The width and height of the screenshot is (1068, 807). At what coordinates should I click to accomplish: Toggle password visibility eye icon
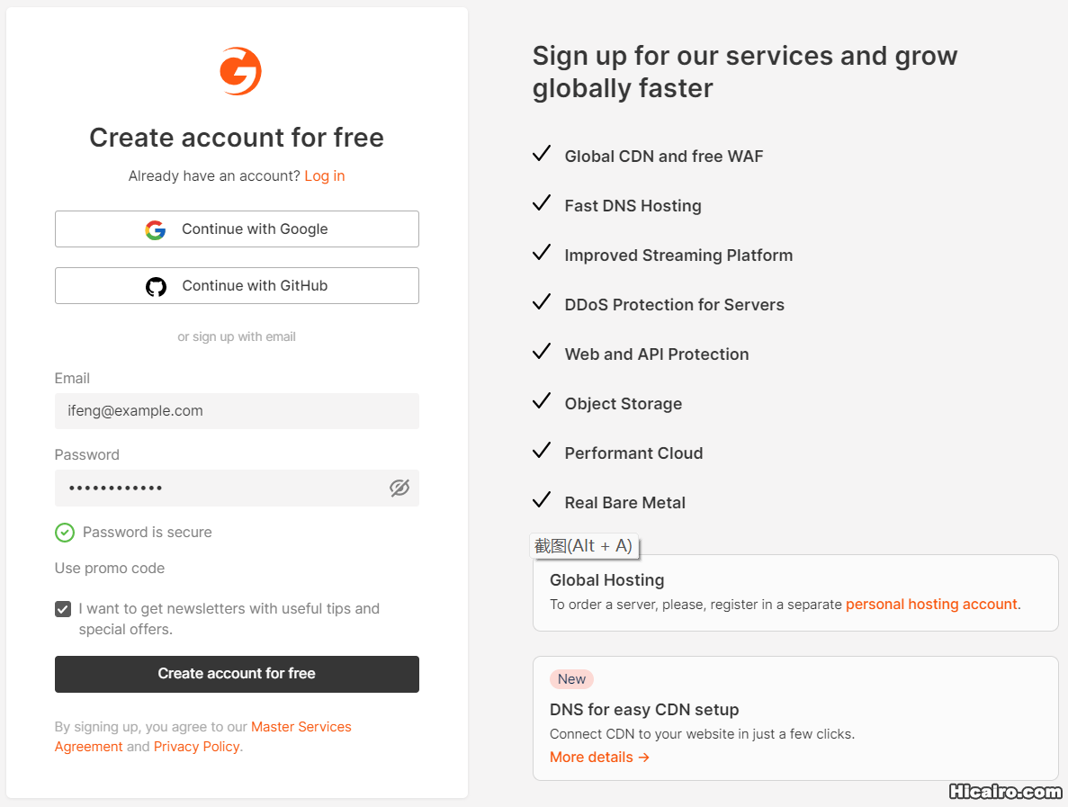click(x=399, y=488)
